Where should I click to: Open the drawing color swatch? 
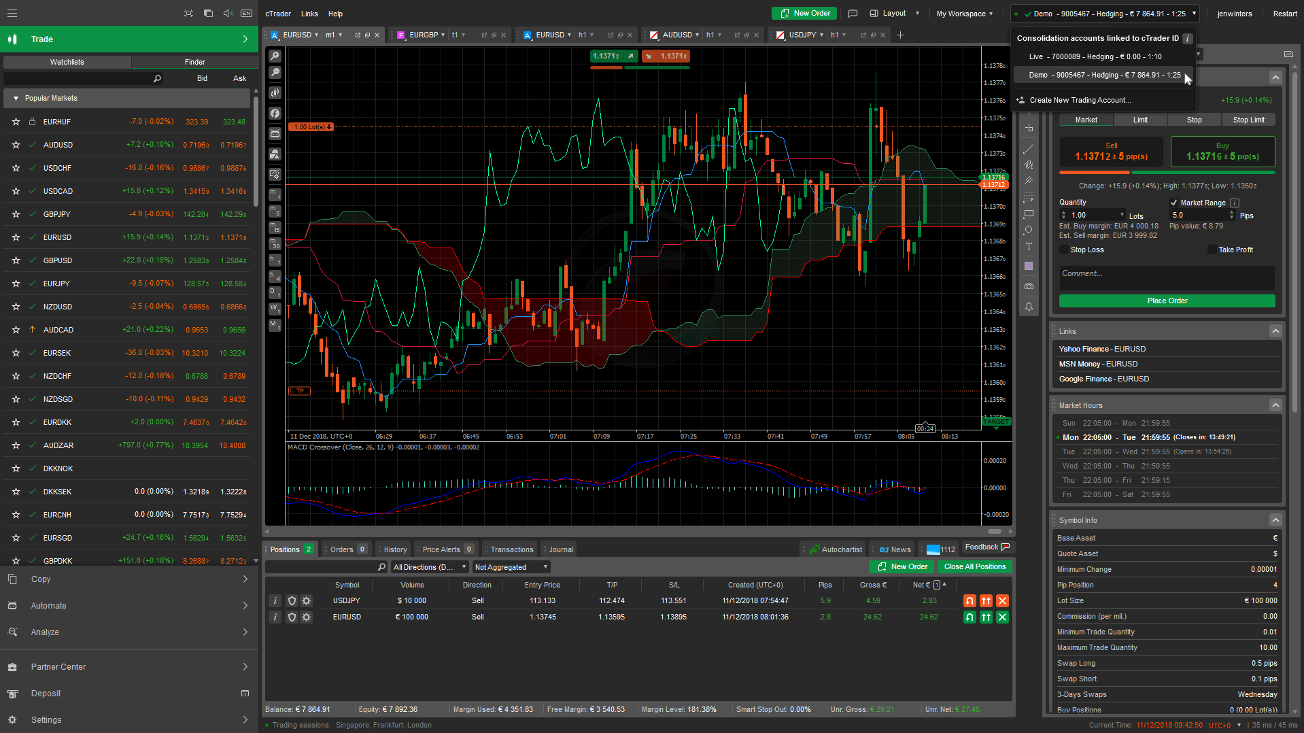[x=1029, y=266]
